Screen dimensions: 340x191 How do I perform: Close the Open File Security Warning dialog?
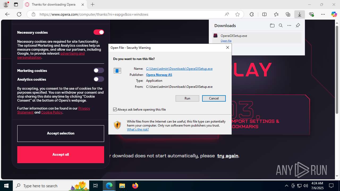(227, 47)
